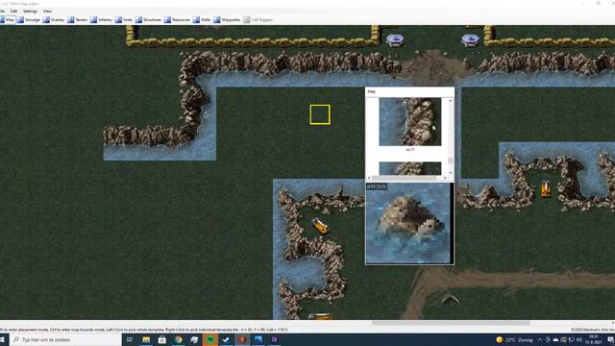
Task: Choose the Terrain tool
Action: pyautogui.click(x=78, y=19)
